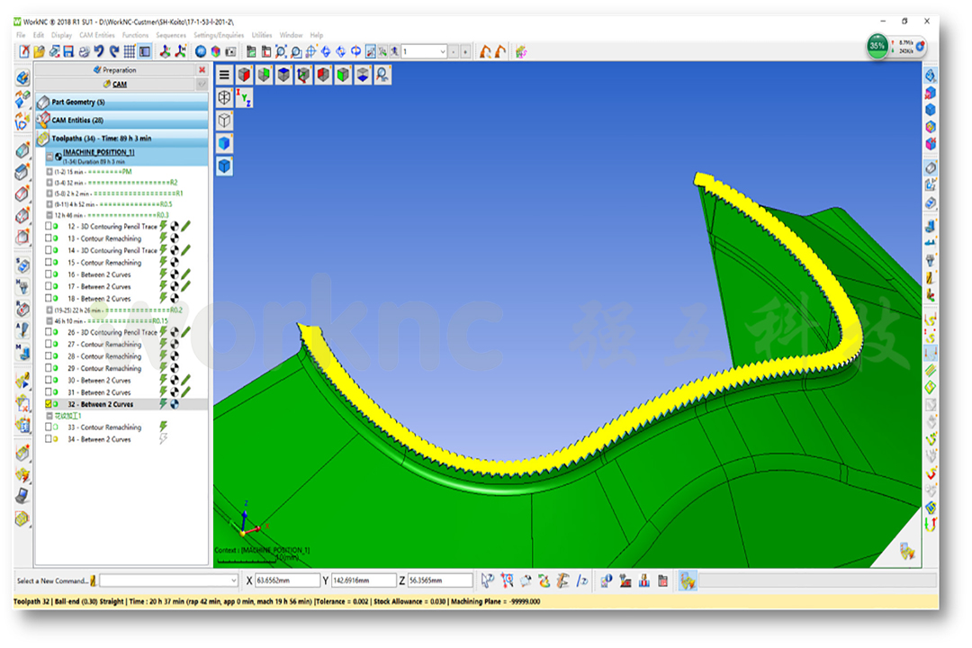
Task: Select shaded-with-edges dark blue cube mode
Action: [224, 166]
